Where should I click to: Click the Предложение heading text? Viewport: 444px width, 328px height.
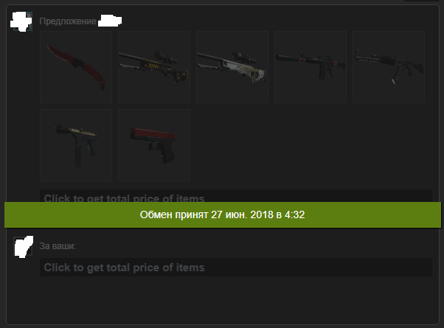[x=68, y=21]
